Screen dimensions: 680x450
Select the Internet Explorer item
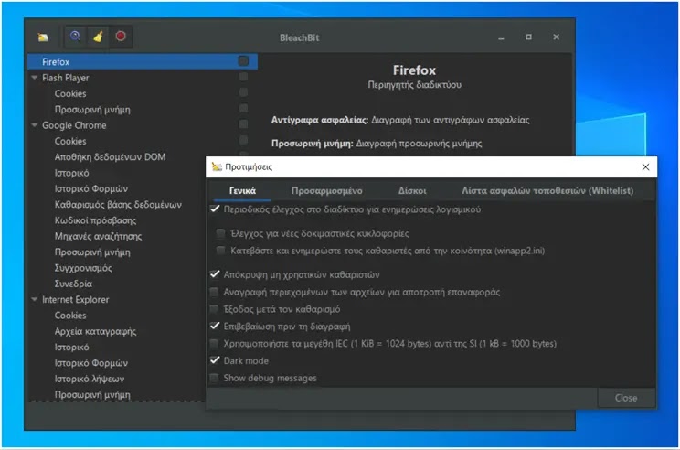click(76, 299)
